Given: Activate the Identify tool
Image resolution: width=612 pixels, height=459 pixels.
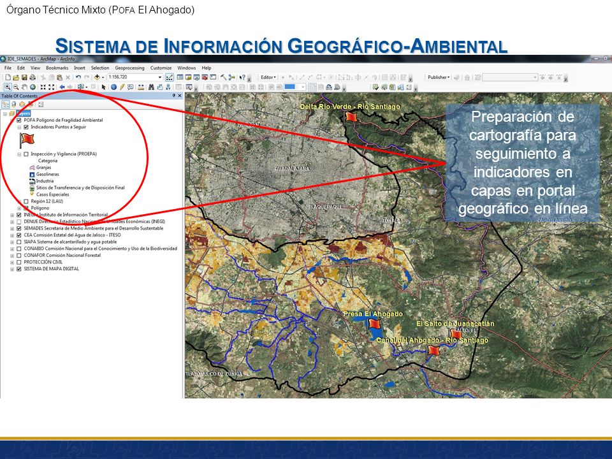Looking at the screenshot, I should coord(113,87).
